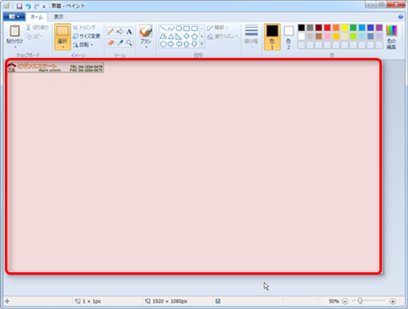Open the Home ribbon tab

click(x=37, y=17)
